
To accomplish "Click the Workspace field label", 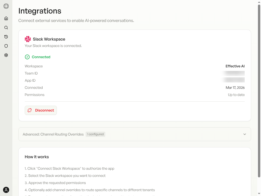I will [x=34, y=66].
